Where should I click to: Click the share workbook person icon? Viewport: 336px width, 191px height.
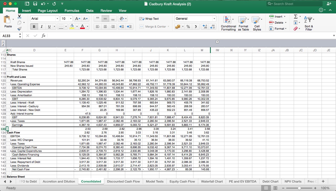click(x=329, y=4)
